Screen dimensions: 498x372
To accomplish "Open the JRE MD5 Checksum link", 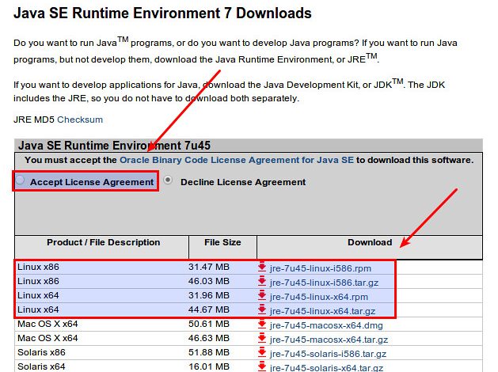I will (x=80, y=120).
